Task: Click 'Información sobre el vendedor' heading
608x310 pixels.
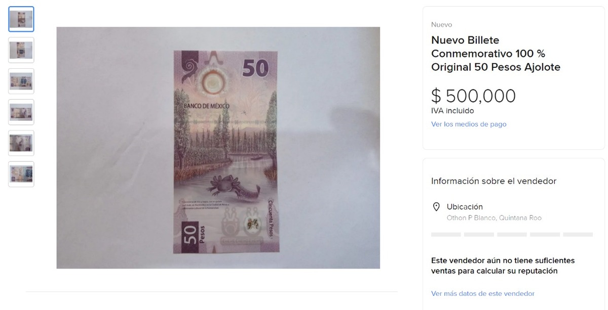Action: coord(493,181)
